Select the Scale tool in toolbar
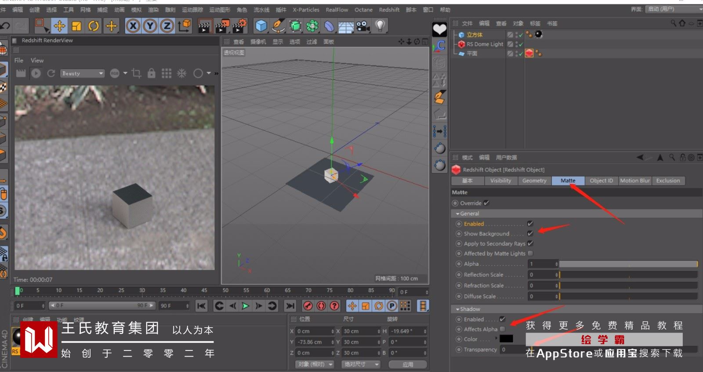The height and width of the screenshot is (372, 703). click(76, 26)
